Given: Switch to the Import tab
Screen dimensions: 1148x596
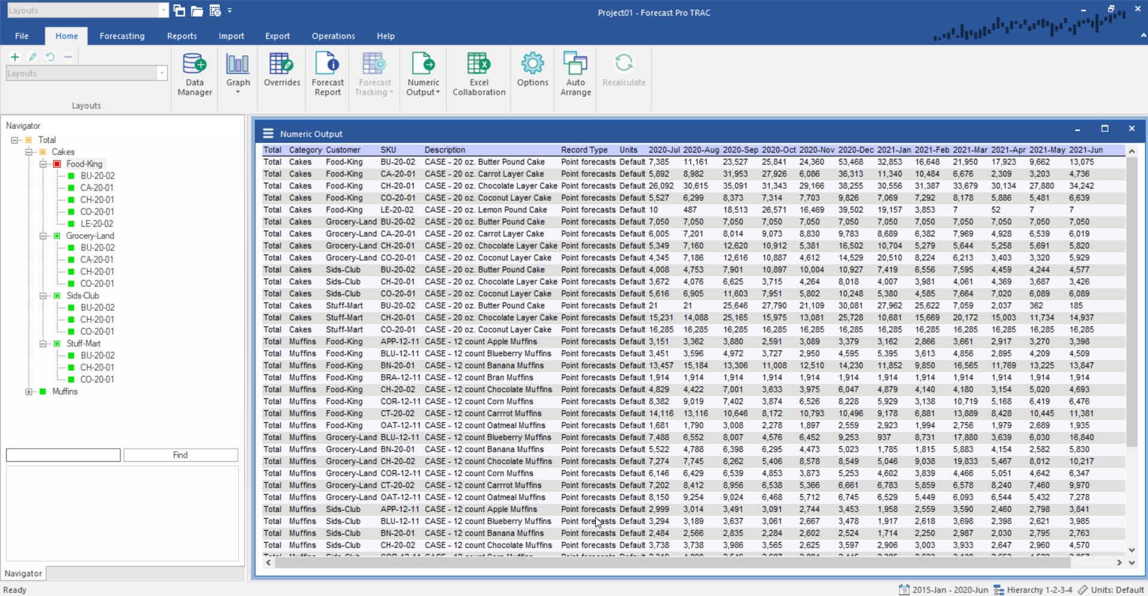Looking at the screenshot, I should (231, 36).
